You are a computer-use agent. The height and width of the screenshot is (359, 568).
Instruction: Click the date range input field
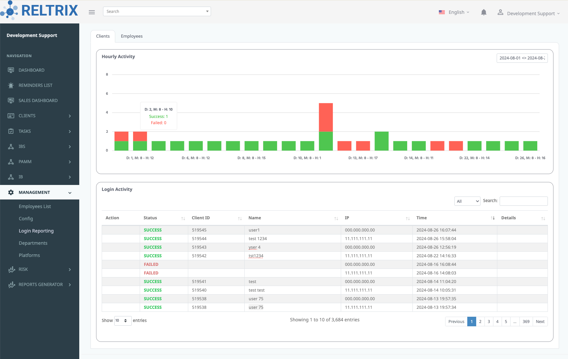[522, 58]
